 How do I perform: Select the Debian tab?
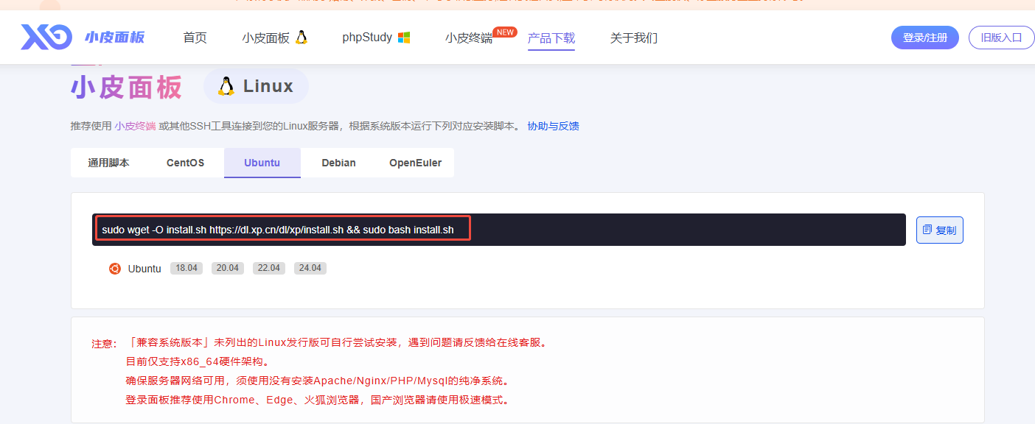[x=338, y=163]
